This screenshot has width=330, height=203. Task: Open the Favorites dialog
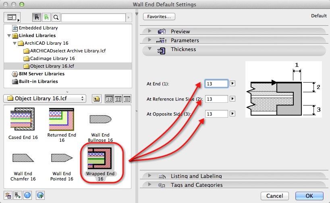point(159,17)
